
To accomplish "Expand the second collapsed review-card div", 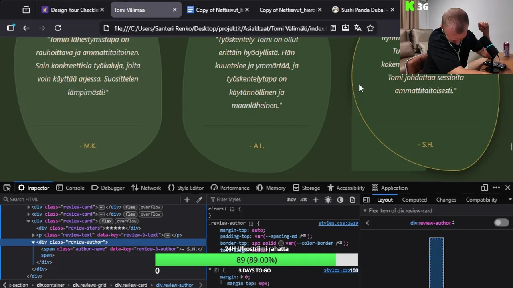I will (28, 214).
